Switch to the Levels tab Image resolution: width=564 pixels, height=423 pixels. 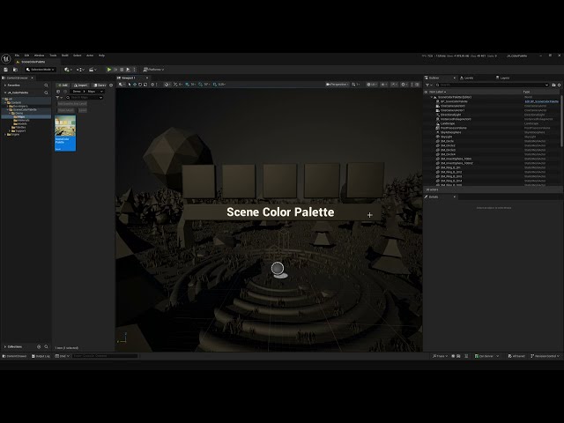[469, 78]
